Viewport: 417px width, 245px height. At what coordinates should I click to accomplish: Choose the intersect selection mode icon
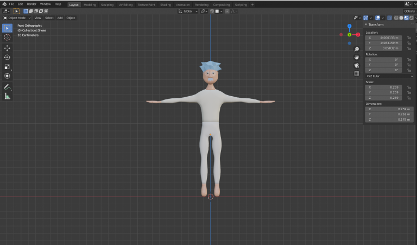(46, 11)
